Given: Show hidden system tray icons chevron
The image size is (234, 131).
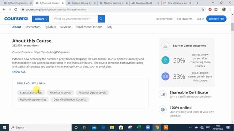Looking at the screenshot, I should (x=190, y=127).
